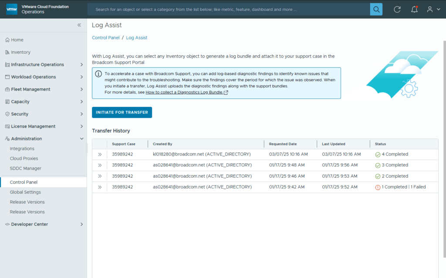This screenshot has height=278, width=446.
Task: Click the Home icon in the sidebar
Action: point(7,40)
